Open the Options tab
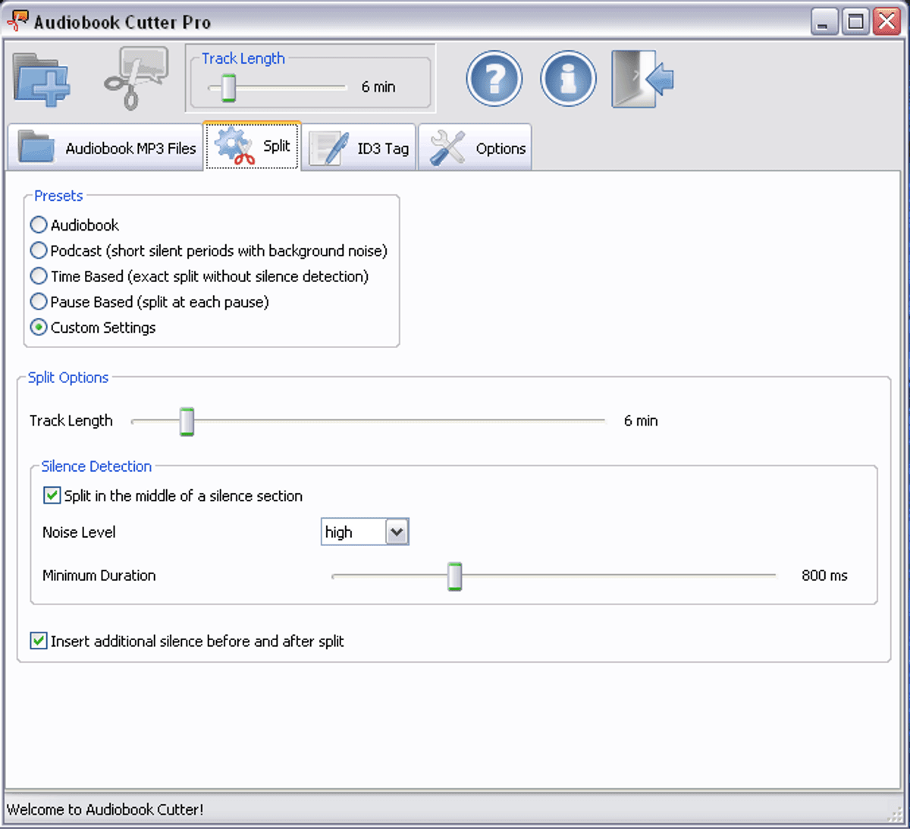 475,148
